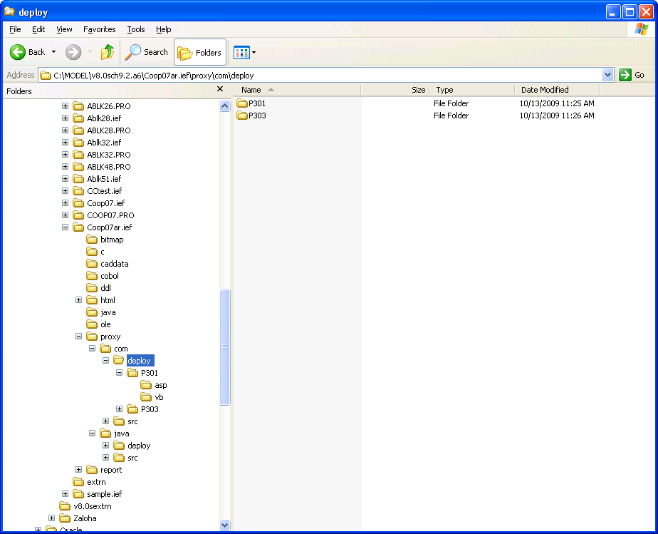The height and width of the screenshot is (534, 658).
Task: Select the P303 folder in file list
Action: [257, 115]
